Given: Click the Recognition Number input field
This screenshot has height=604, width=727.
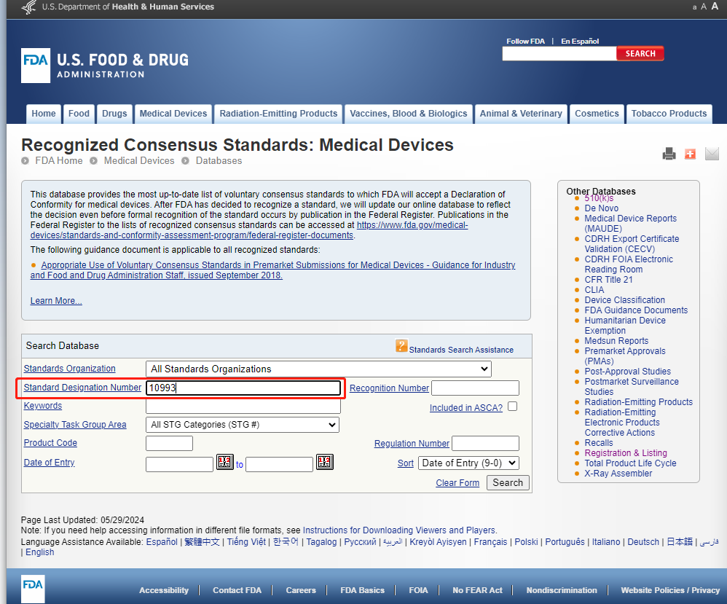Looking at the screenshot, I should [475, 388].
